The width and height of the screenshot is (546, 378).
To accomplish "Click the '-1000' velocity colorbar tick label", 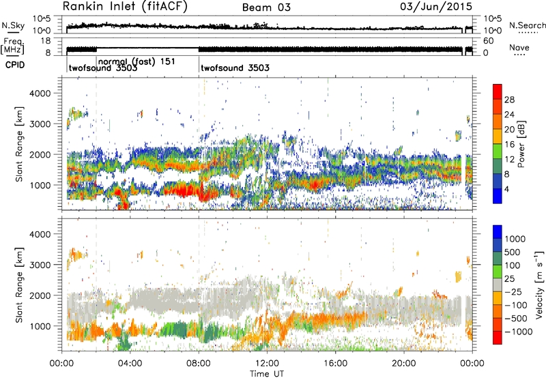I will (519, 332).
